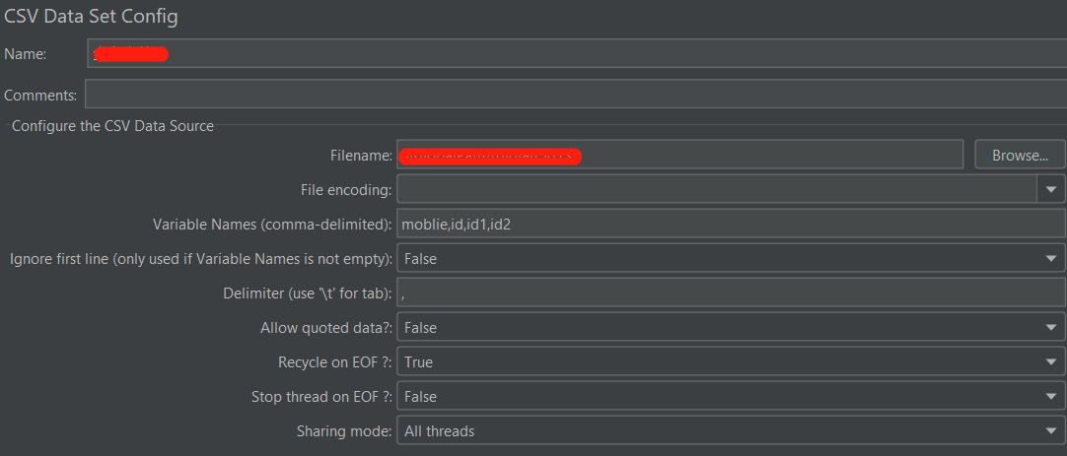Viewport: 1067px width, 456px height.
Task: Expand the Ignore first line dropdown arrow
Action: (1050, 259)
